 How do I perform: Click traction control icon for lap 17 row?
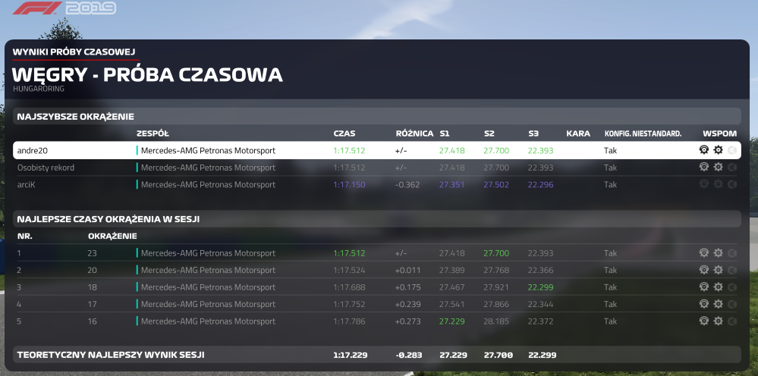click(704, 303)
